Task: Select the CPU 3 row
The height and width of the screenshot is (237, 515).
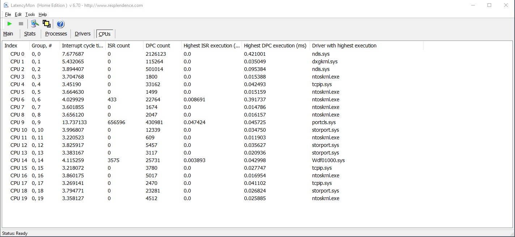Action: pos(213,77)
